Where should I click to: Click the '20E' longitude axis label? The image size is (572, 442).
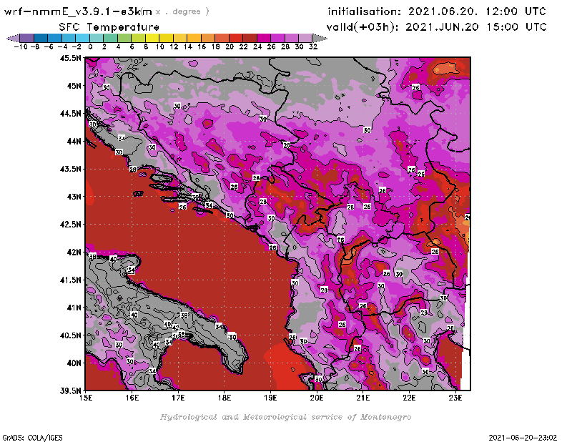pyautogui.click(x=317, y=398)
